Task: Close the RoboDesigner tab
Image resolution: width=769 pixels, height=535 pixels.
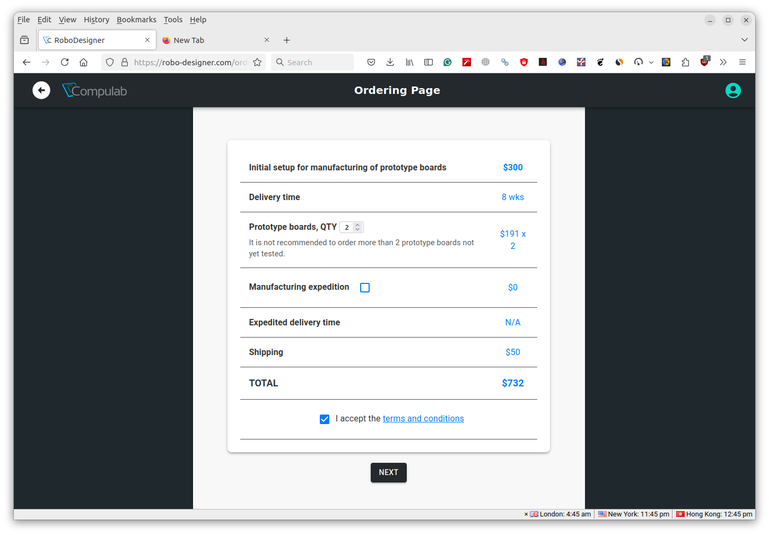Action: pos(147,40)
